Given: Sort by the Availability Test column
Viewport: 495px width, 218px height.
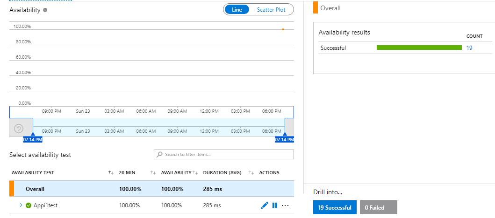Looking at the screenshot, I should 111,173.
